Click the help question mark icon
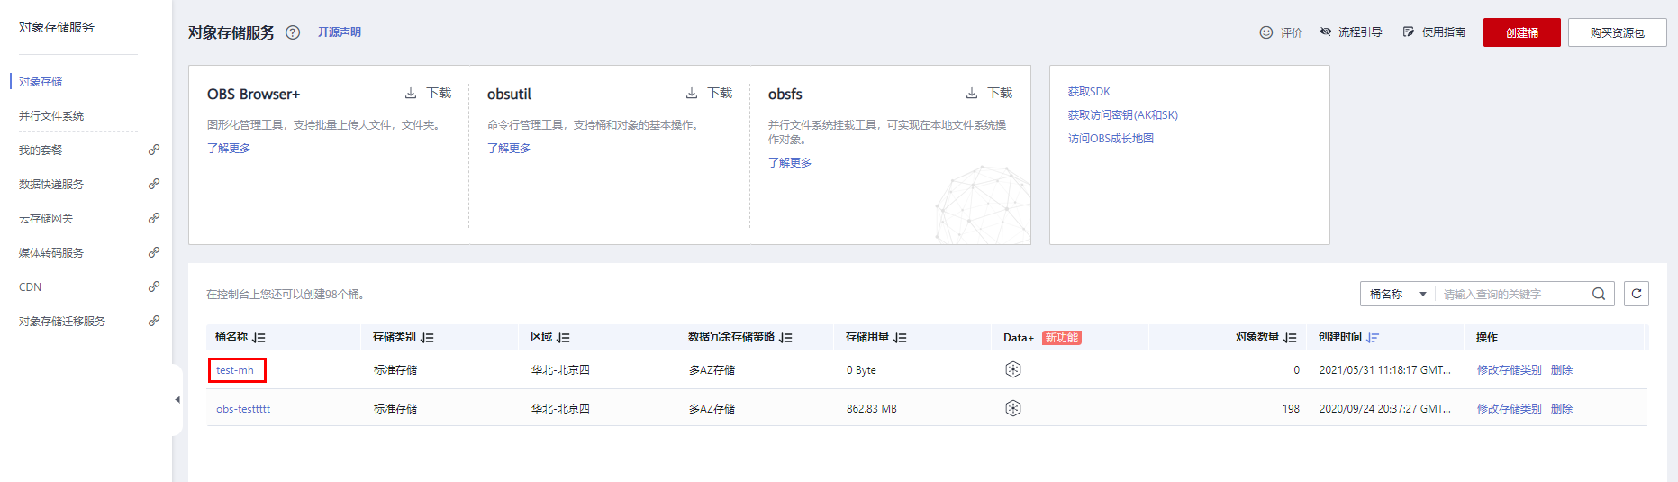The image size is (1678, 482). (293, 32)
